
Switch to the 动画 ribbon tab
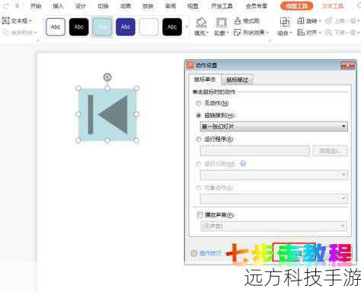(x=126, y=6)
